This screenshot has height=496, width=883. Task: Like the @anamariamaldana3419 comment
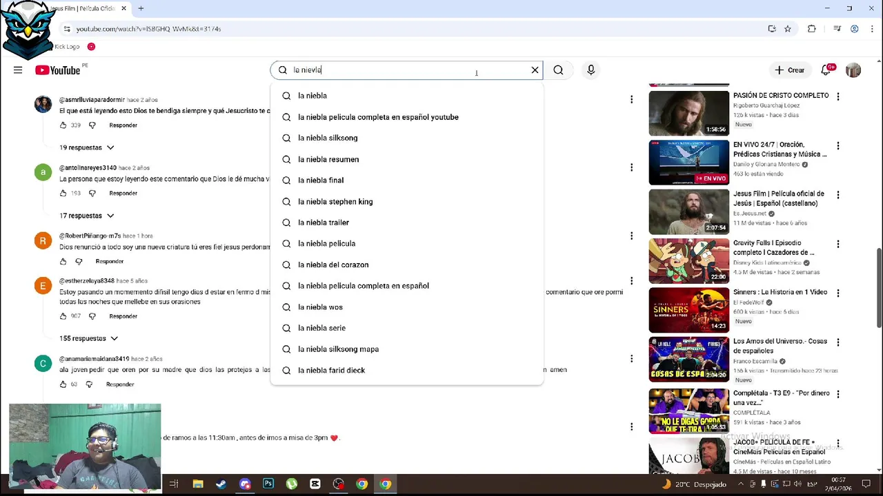pos(63,384)
